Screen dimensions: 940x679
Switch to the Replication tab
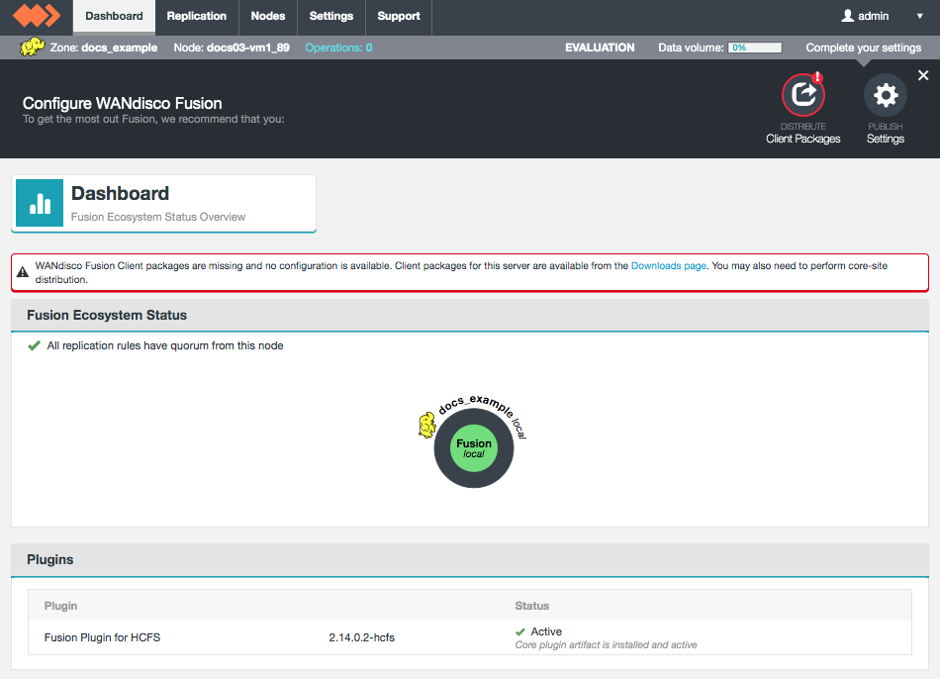pyautogui.click(x=197, y=17)
